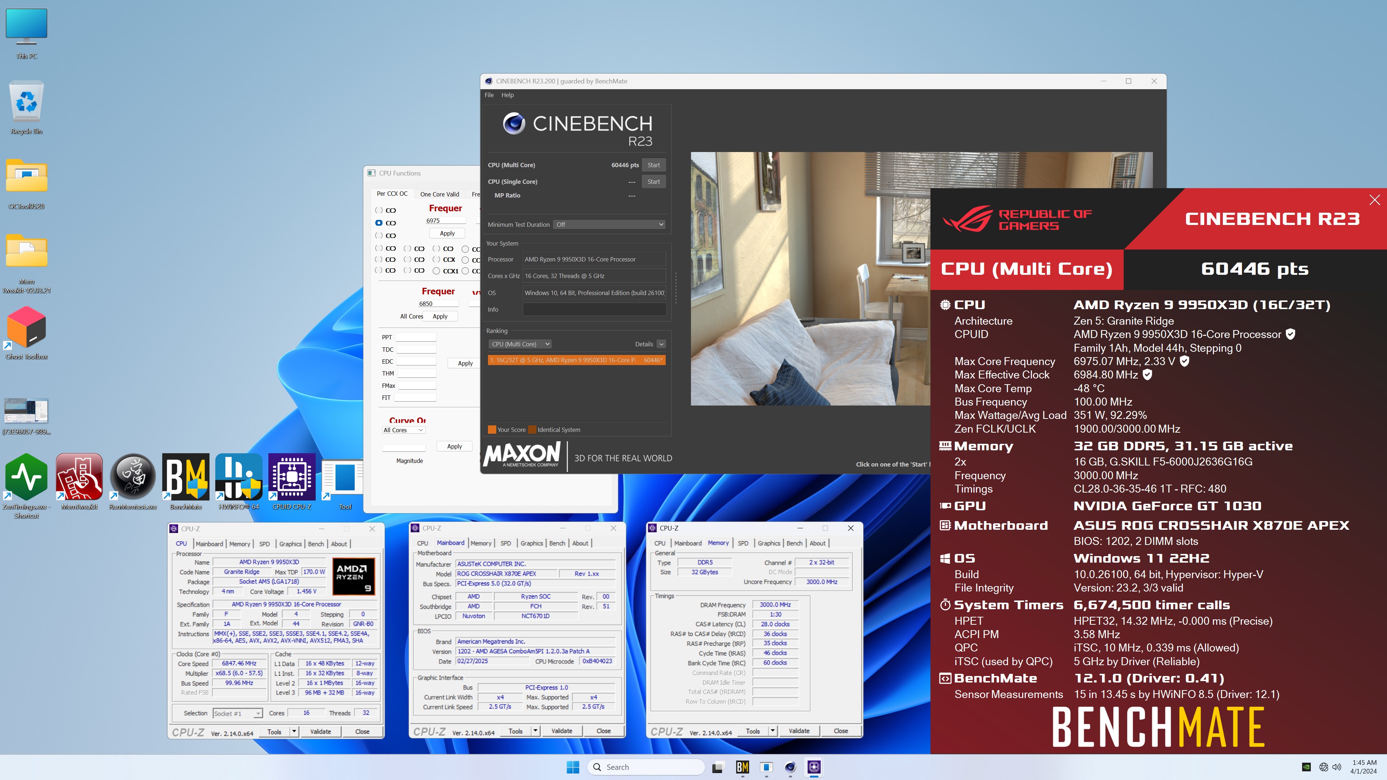Start the CPU (Multi Core) test
The height and width of the screenshot is (780, 1387).
[x=654, y=165]
